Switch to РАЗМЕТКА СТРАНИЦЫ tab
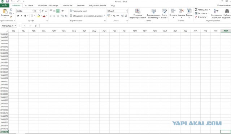Image resolution: width=231 pixels, height=134 pixels. [x=48, y=5]
